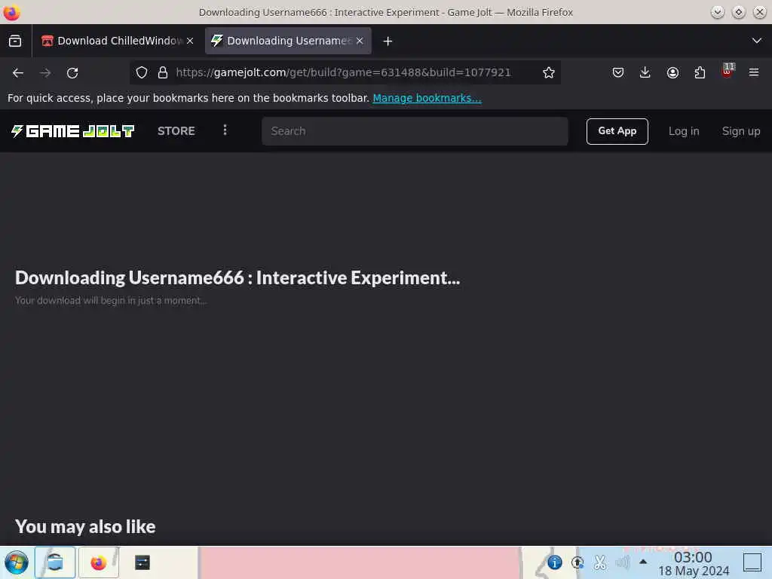Click the blue info tray icon
The image size is (772, 579).
pos(555,562)
